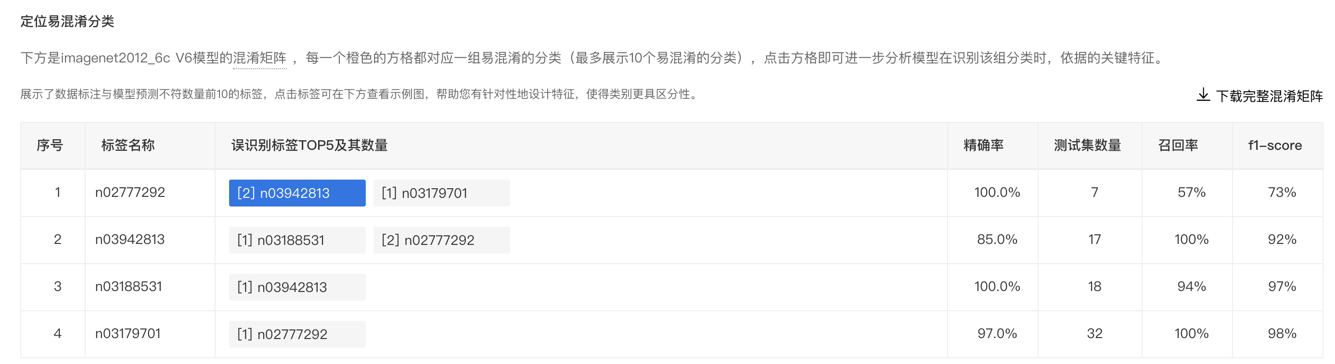The image size is (1335, 364).
Task: Click the 序号 column header
Action: click(50, 146)
